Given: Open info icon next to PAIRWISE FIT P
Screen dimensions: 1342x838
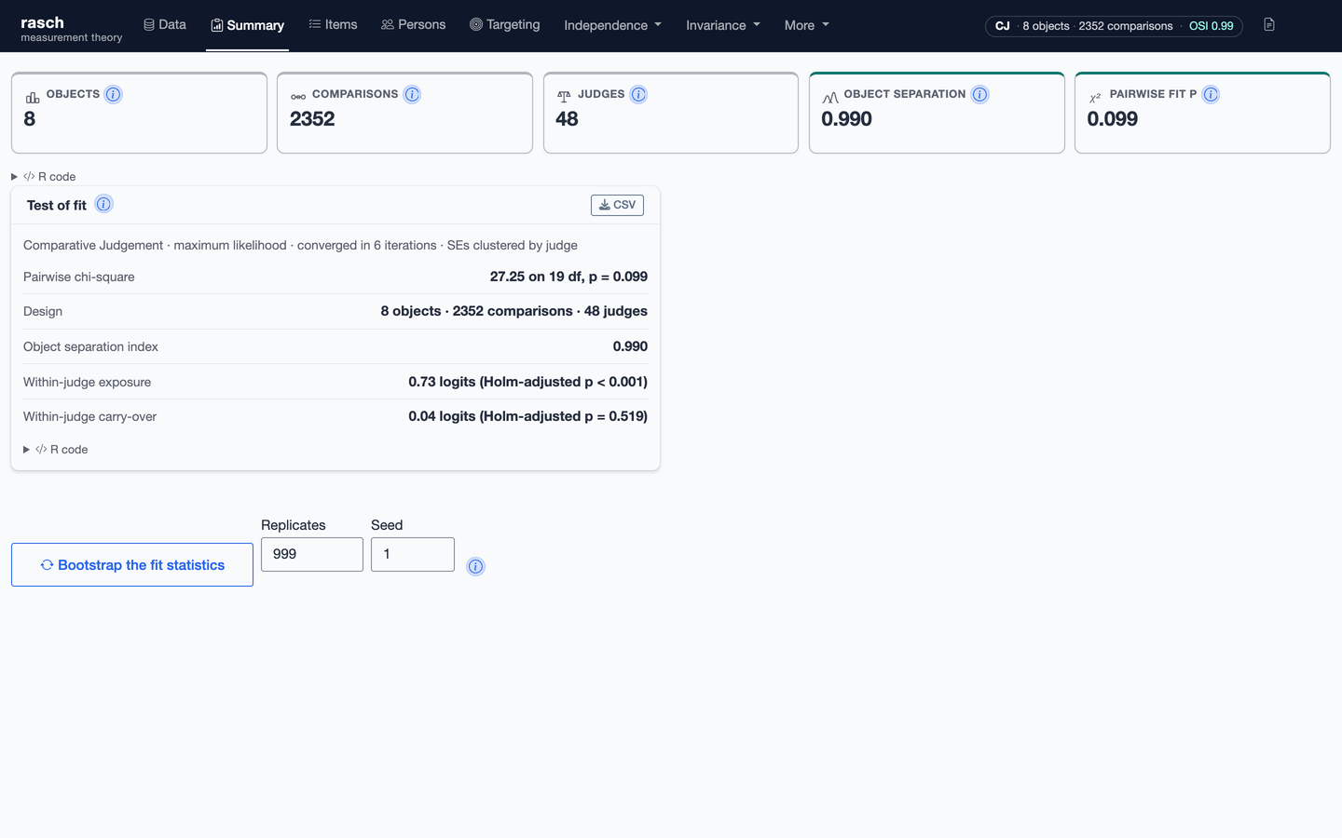Looking at the screenshot, I should (1211, 94).
